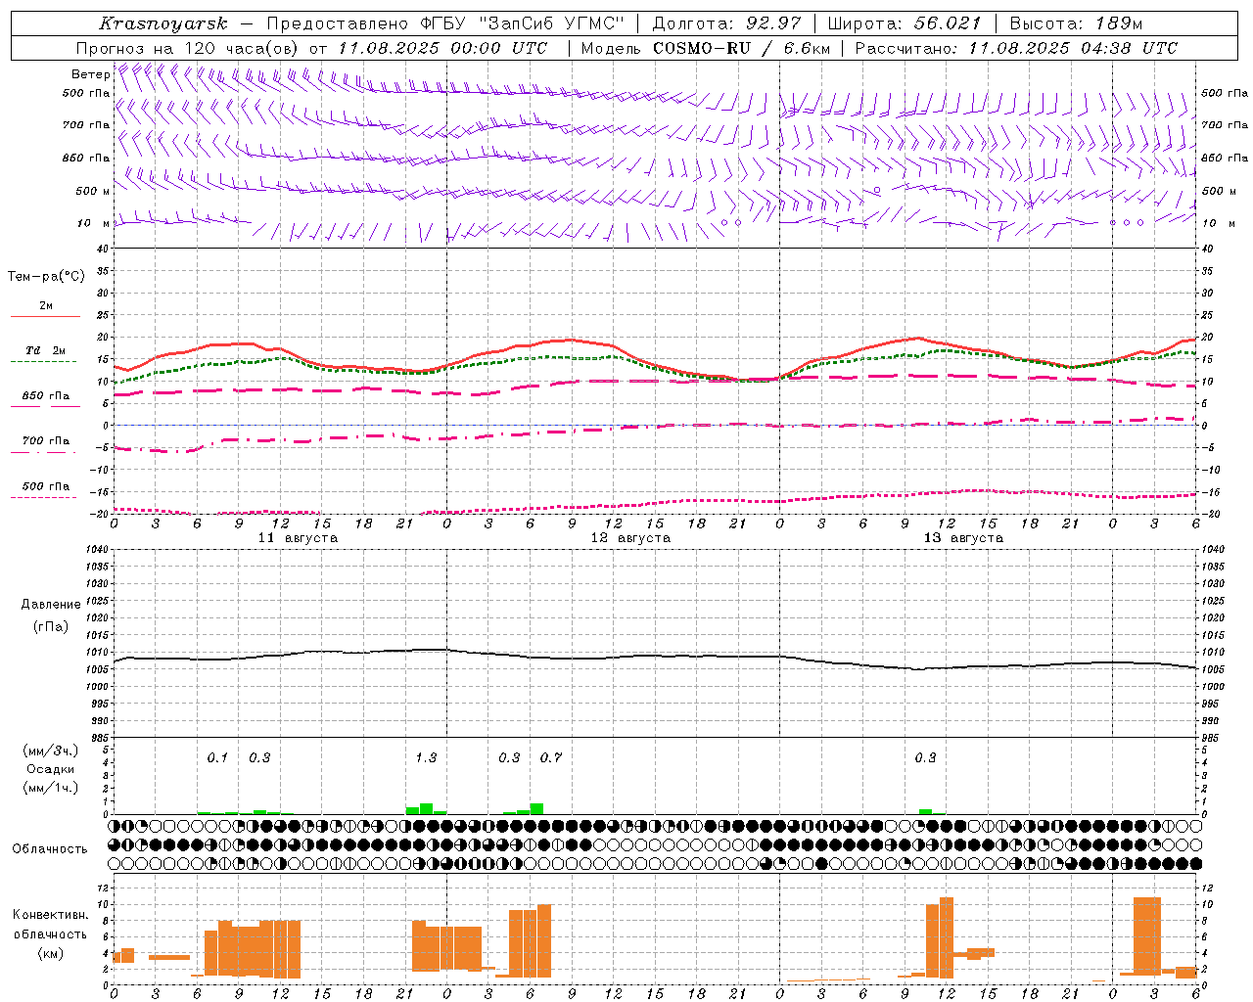Select the (мм/3ч.) unit label
Screen dimensions: 1253x1002
point(50,751)
